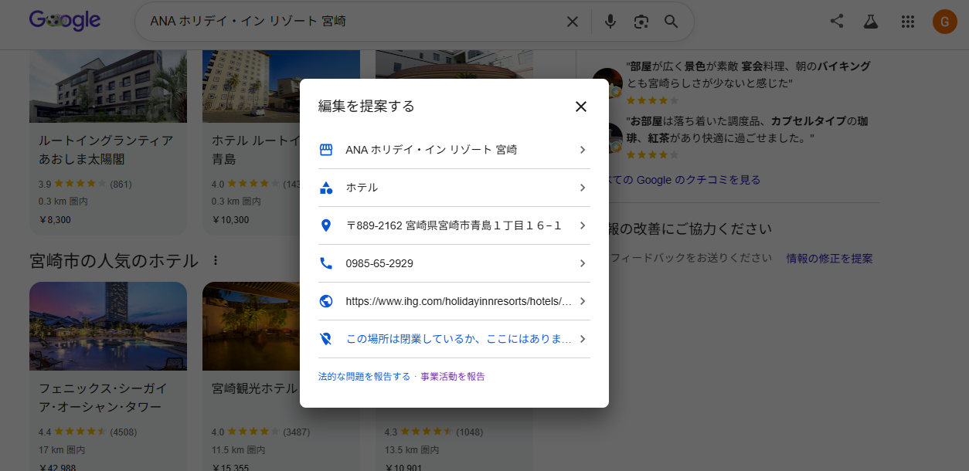Expand the chevron on the closed-place row
The image size is (969, 471).
[x=583, y=339]
